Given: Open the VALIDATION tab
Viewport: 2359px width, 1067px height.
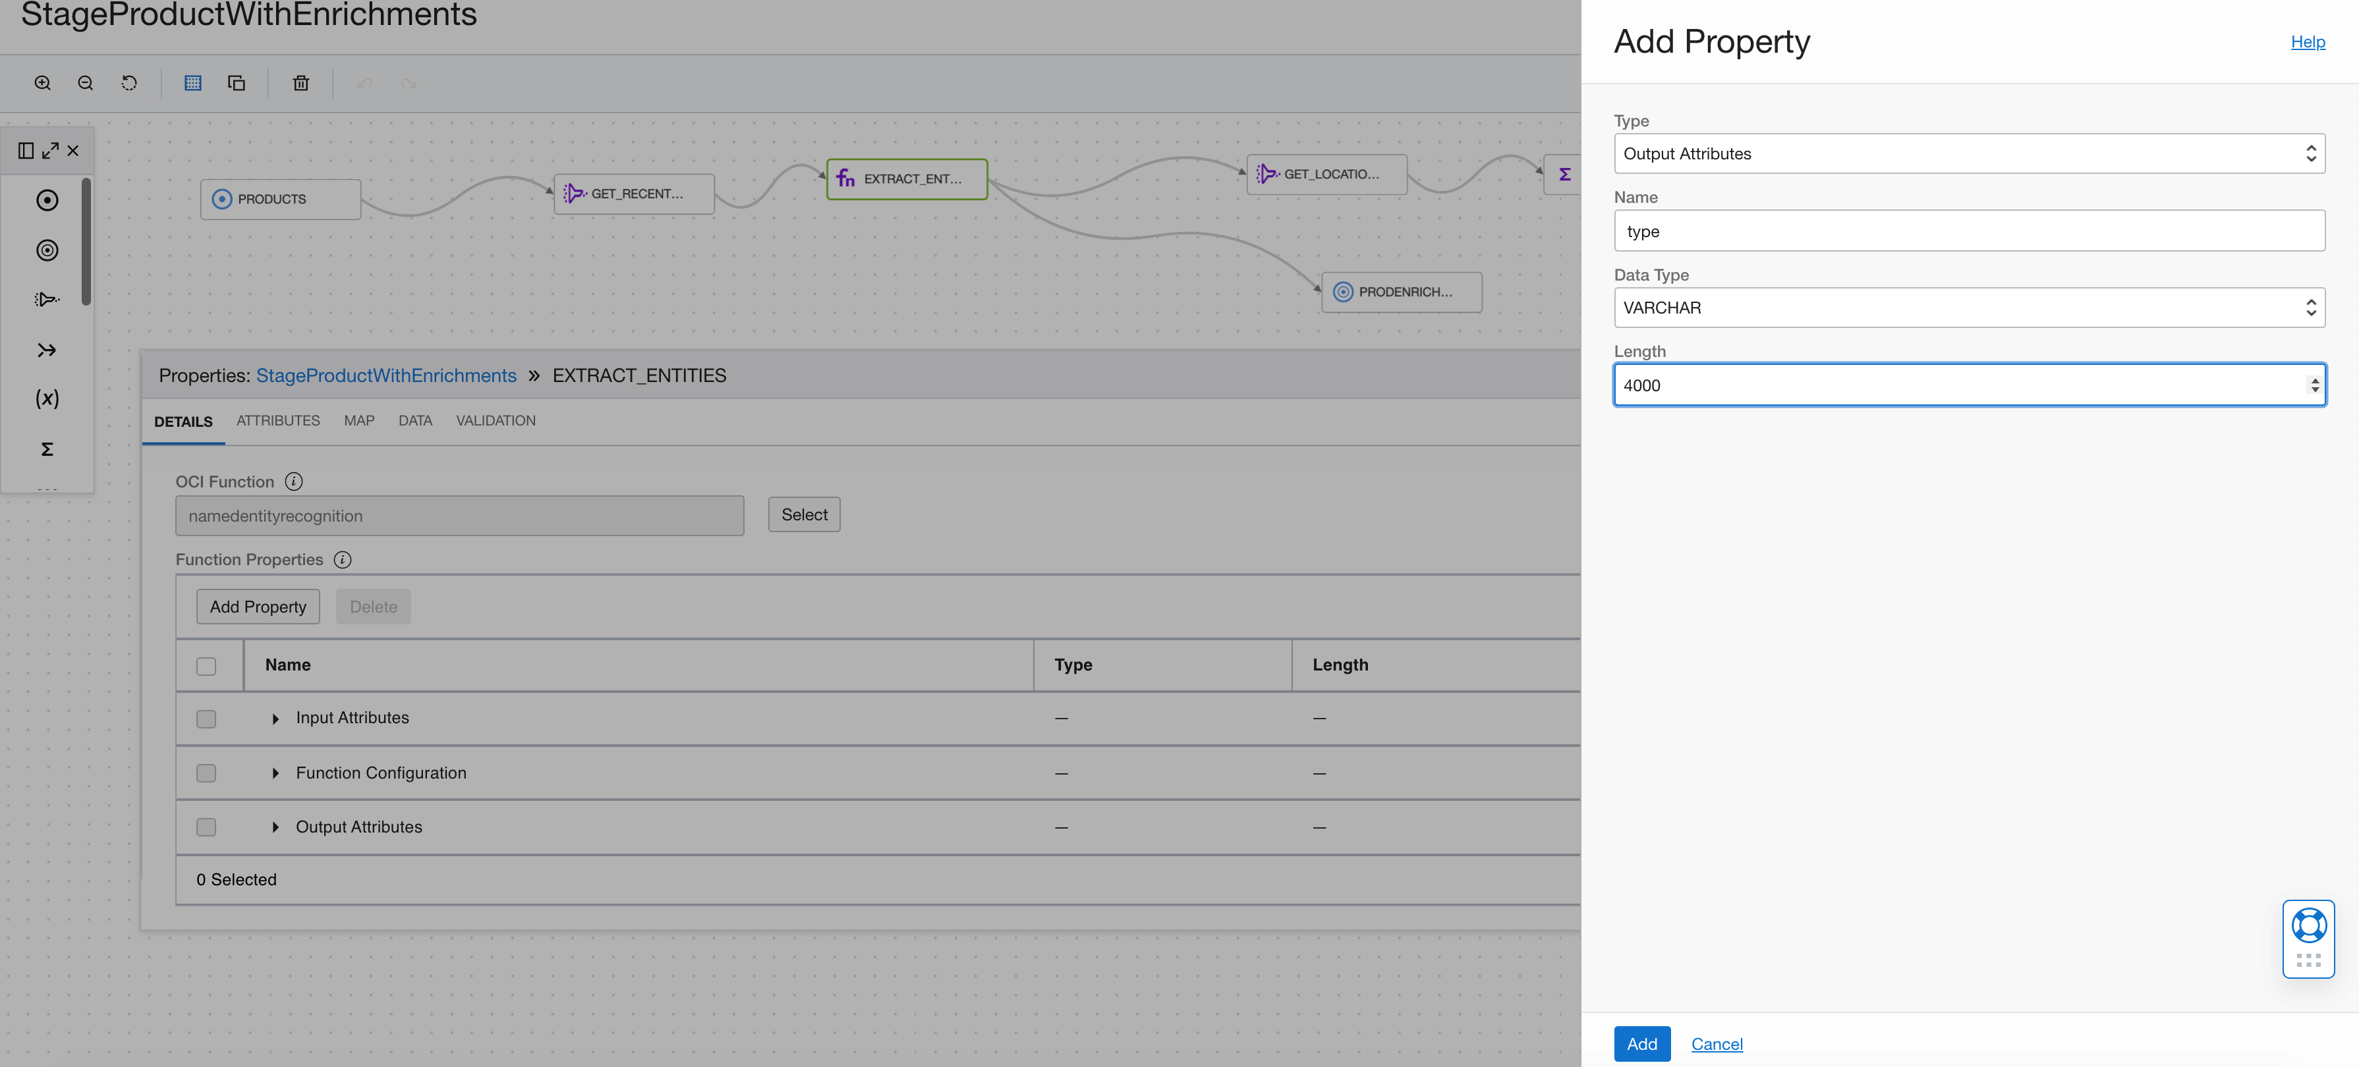Looking at the screenshot, I should pyautogui.click(x=496, y=421).
